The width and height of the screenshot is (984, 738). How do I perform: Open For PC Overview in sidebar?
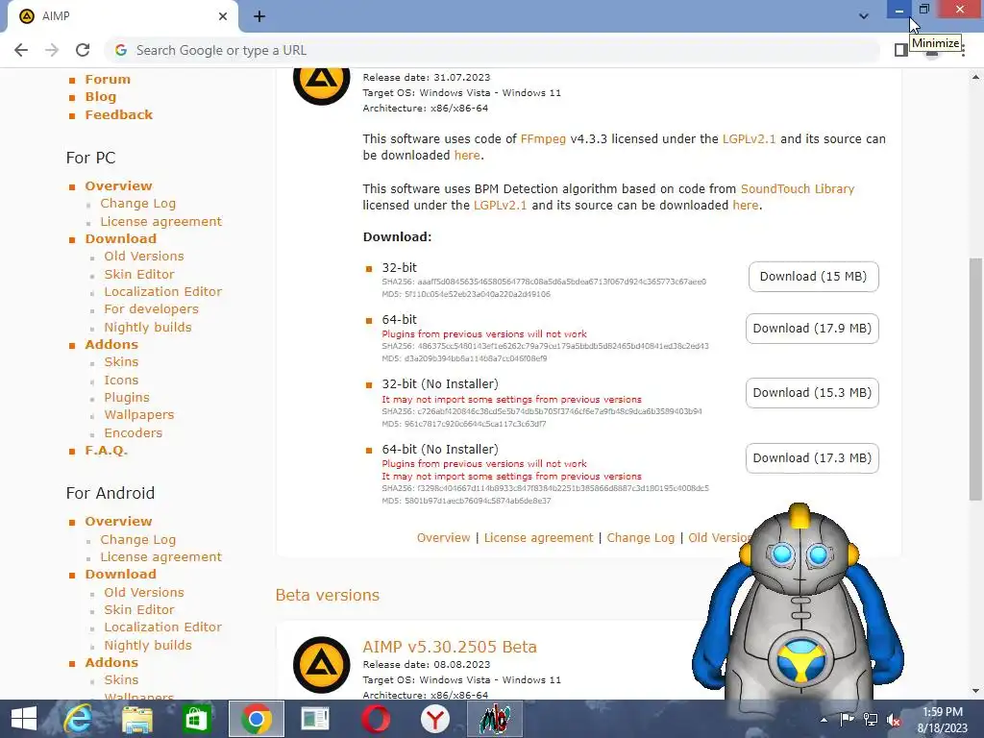click(118, 185)
